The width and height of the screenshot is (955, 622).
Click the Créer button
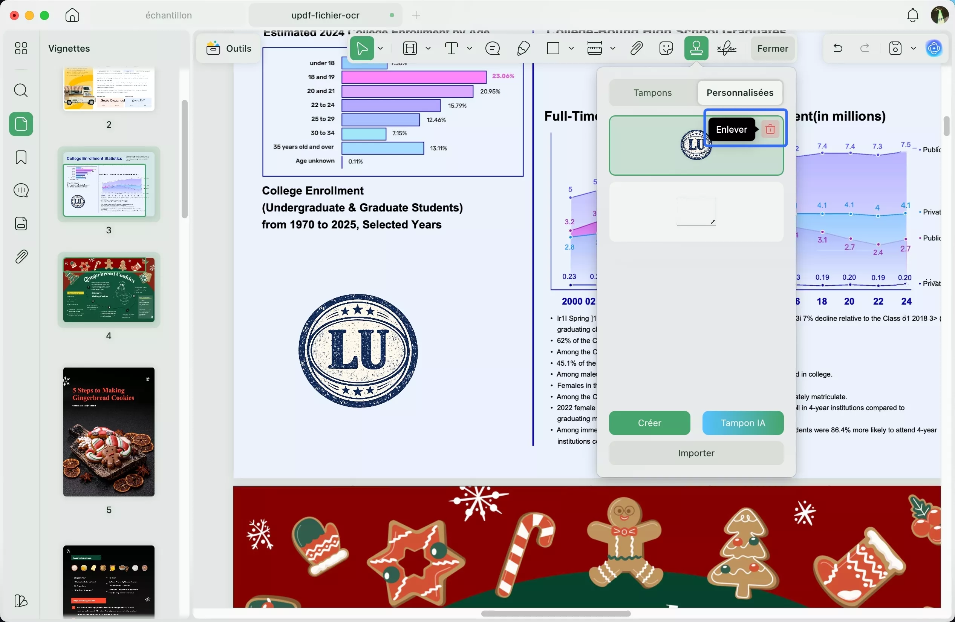(x=649, y=423)
